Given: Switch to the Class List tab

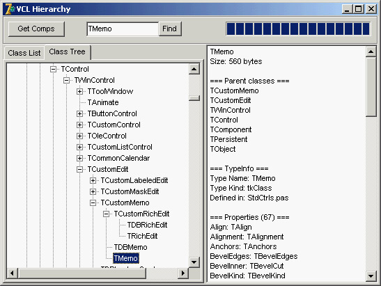Looking at the screenshot, I should click(24, 53).
